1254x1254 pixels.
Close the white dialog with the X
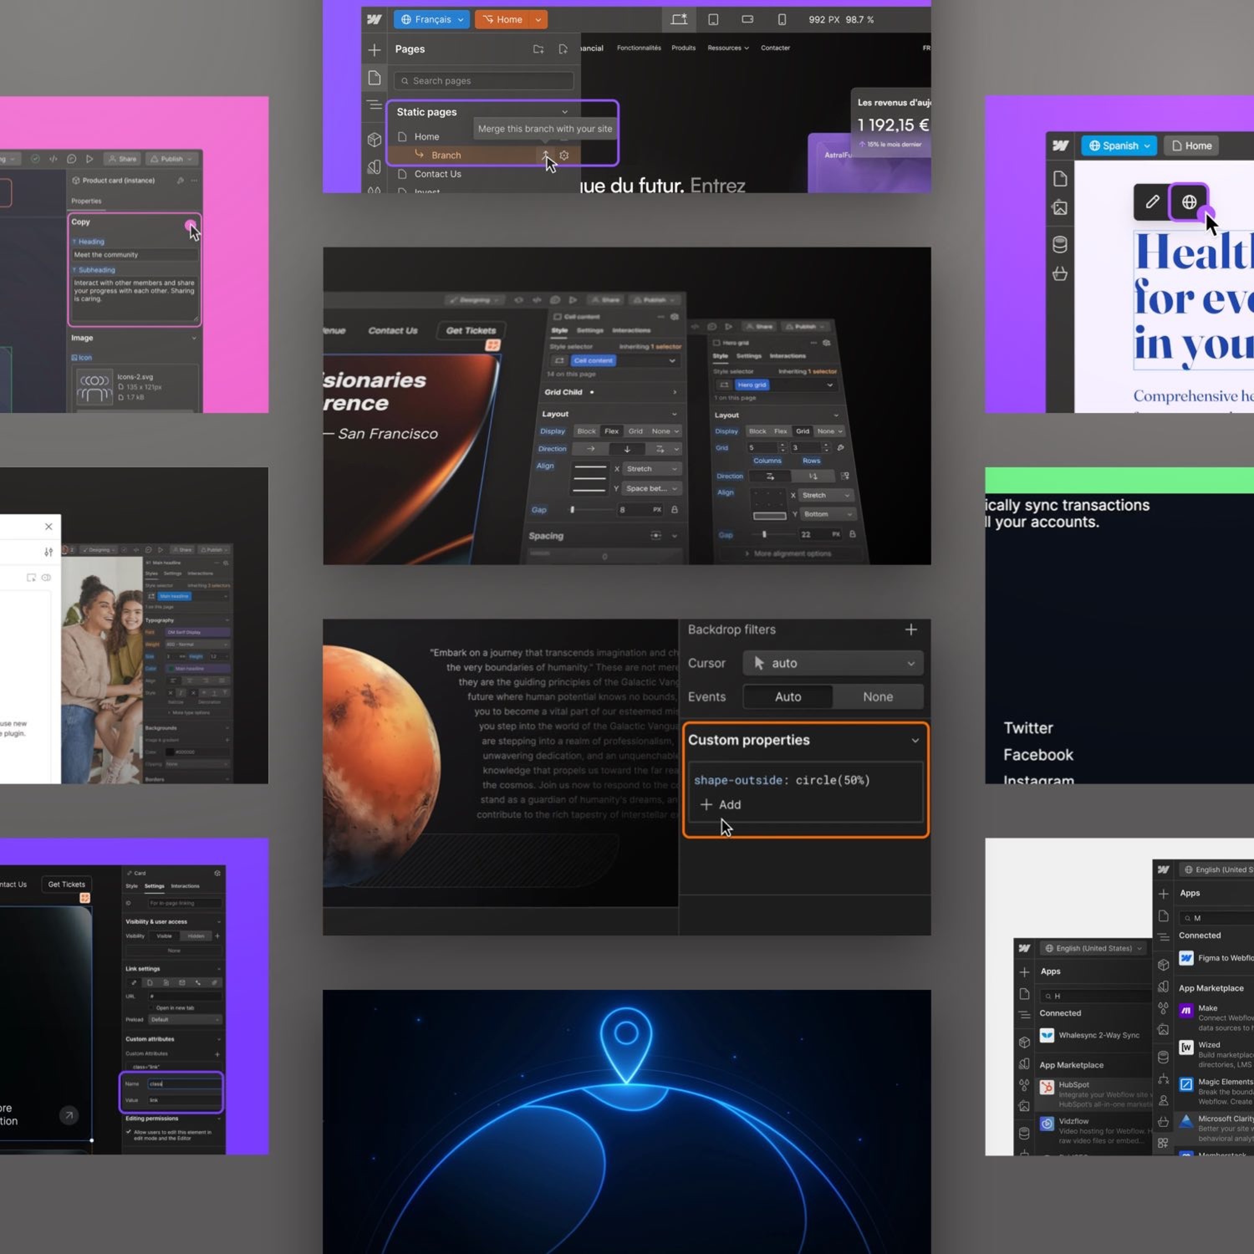pos(48,526)
